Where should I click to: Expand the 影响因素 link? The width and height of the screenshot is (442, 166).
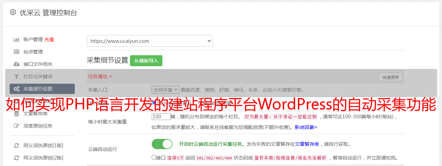(x=306, y=127)
